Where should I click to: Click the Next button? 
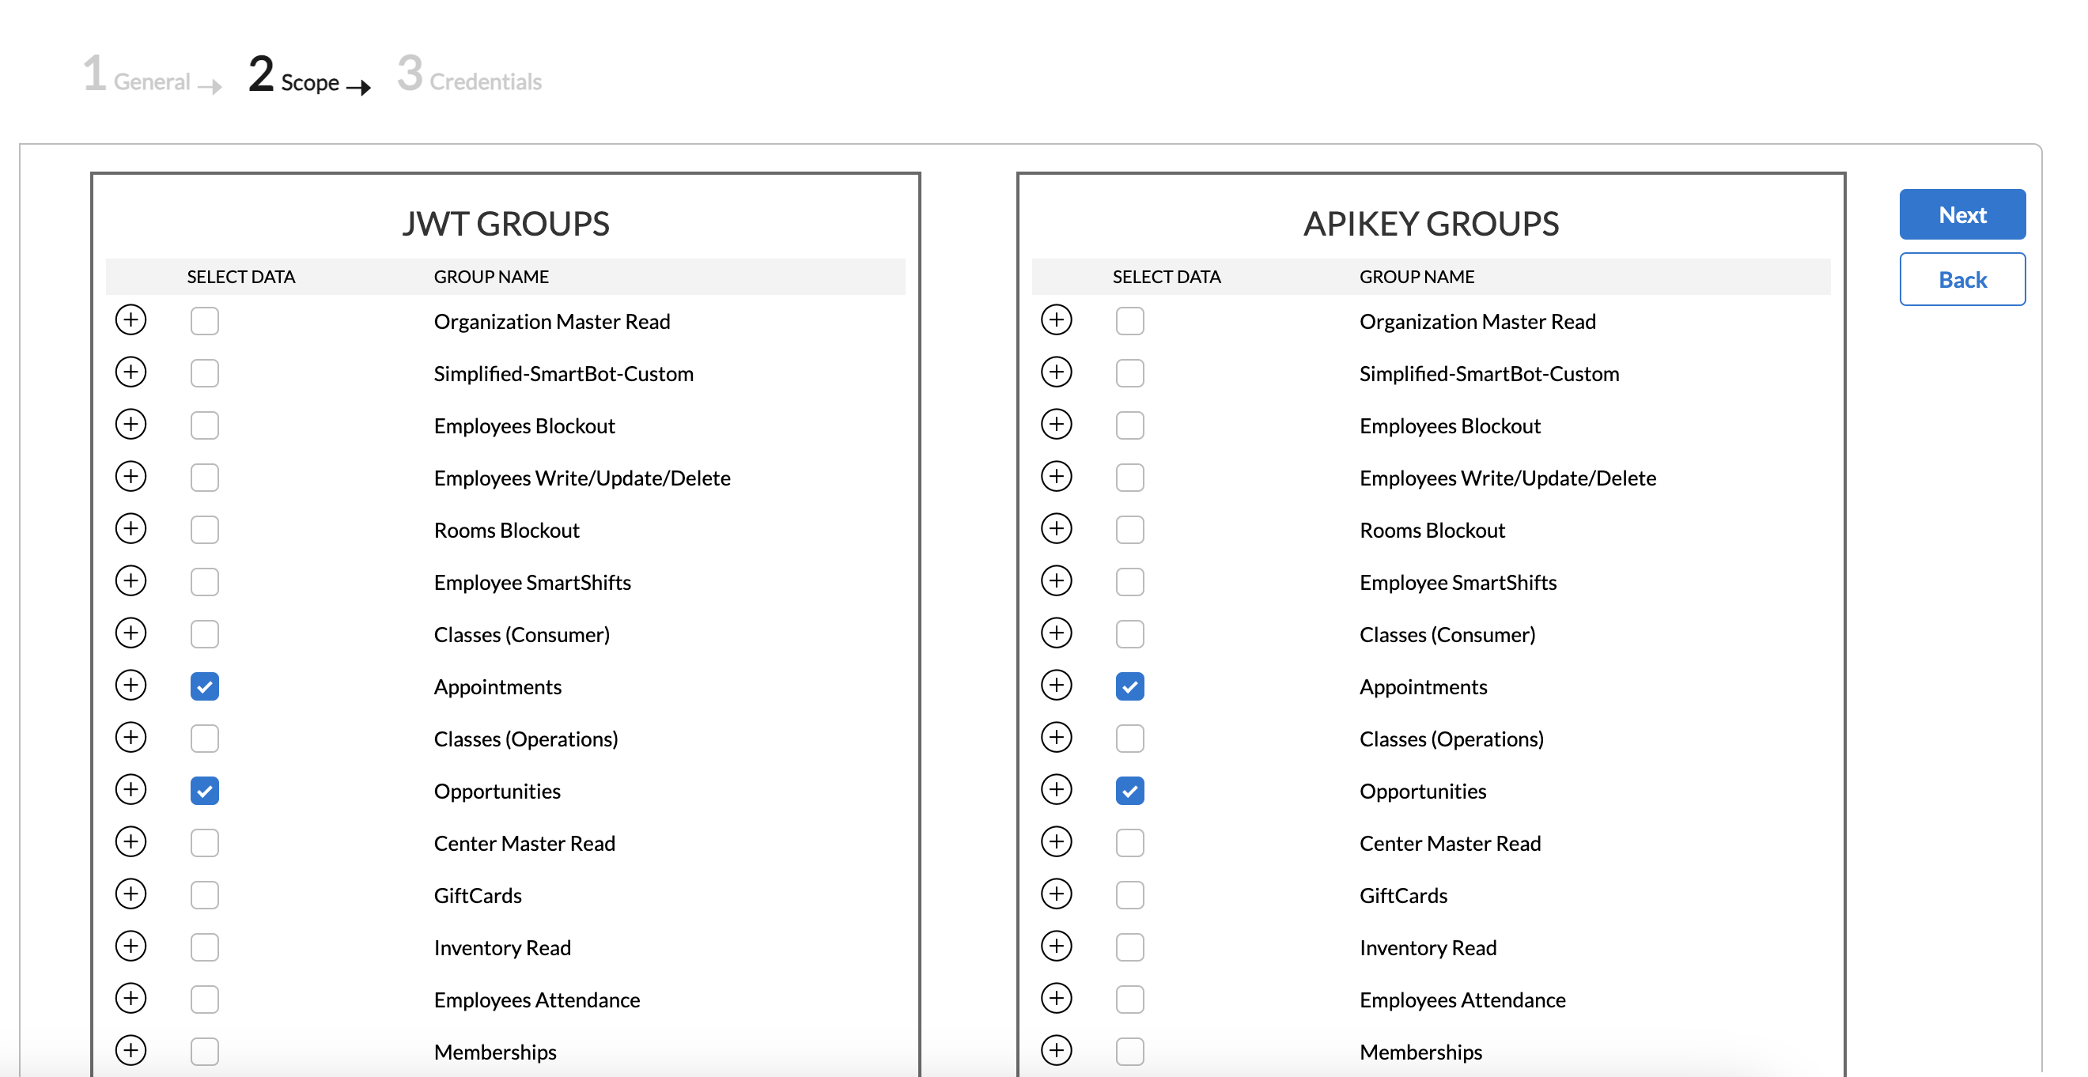[1962, 215]
